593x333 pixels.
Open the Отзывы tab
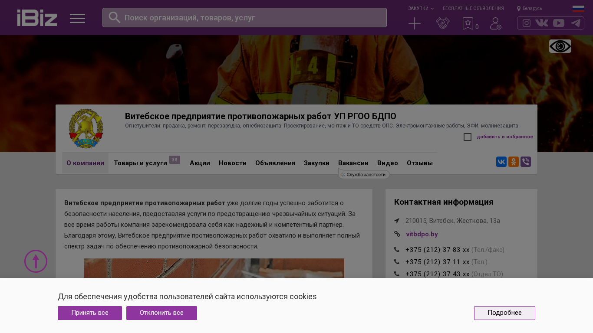coord(420,163)
